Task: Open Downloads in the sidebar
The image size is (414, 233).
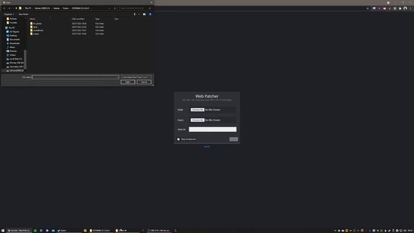Action: coord(13,43)
